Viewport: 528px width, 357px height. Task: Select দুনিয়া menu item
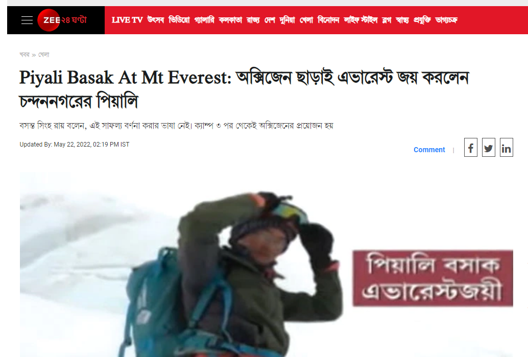[287, 20]
